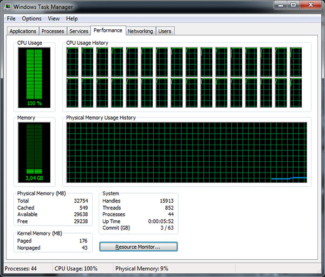Switch to the Applications tab
325x277 pixels.
(x=23, y=31)
